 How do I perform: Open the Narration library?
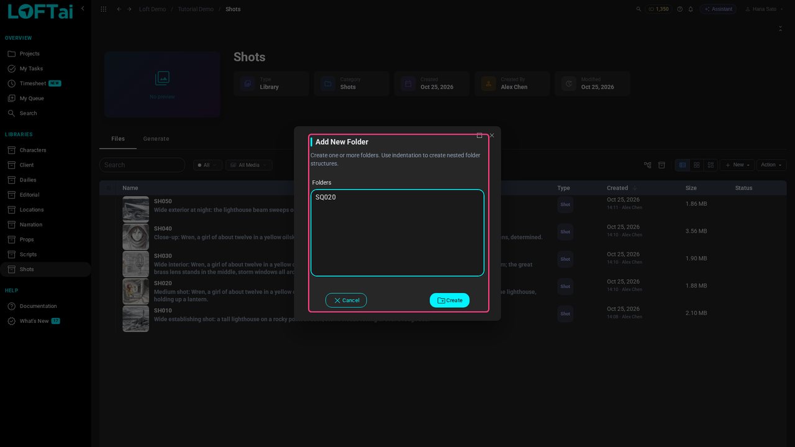(x=45, y=225)
